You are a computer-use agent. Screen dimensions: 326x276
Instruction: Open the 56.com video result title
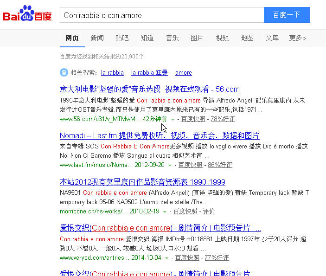tap(150, 89)
